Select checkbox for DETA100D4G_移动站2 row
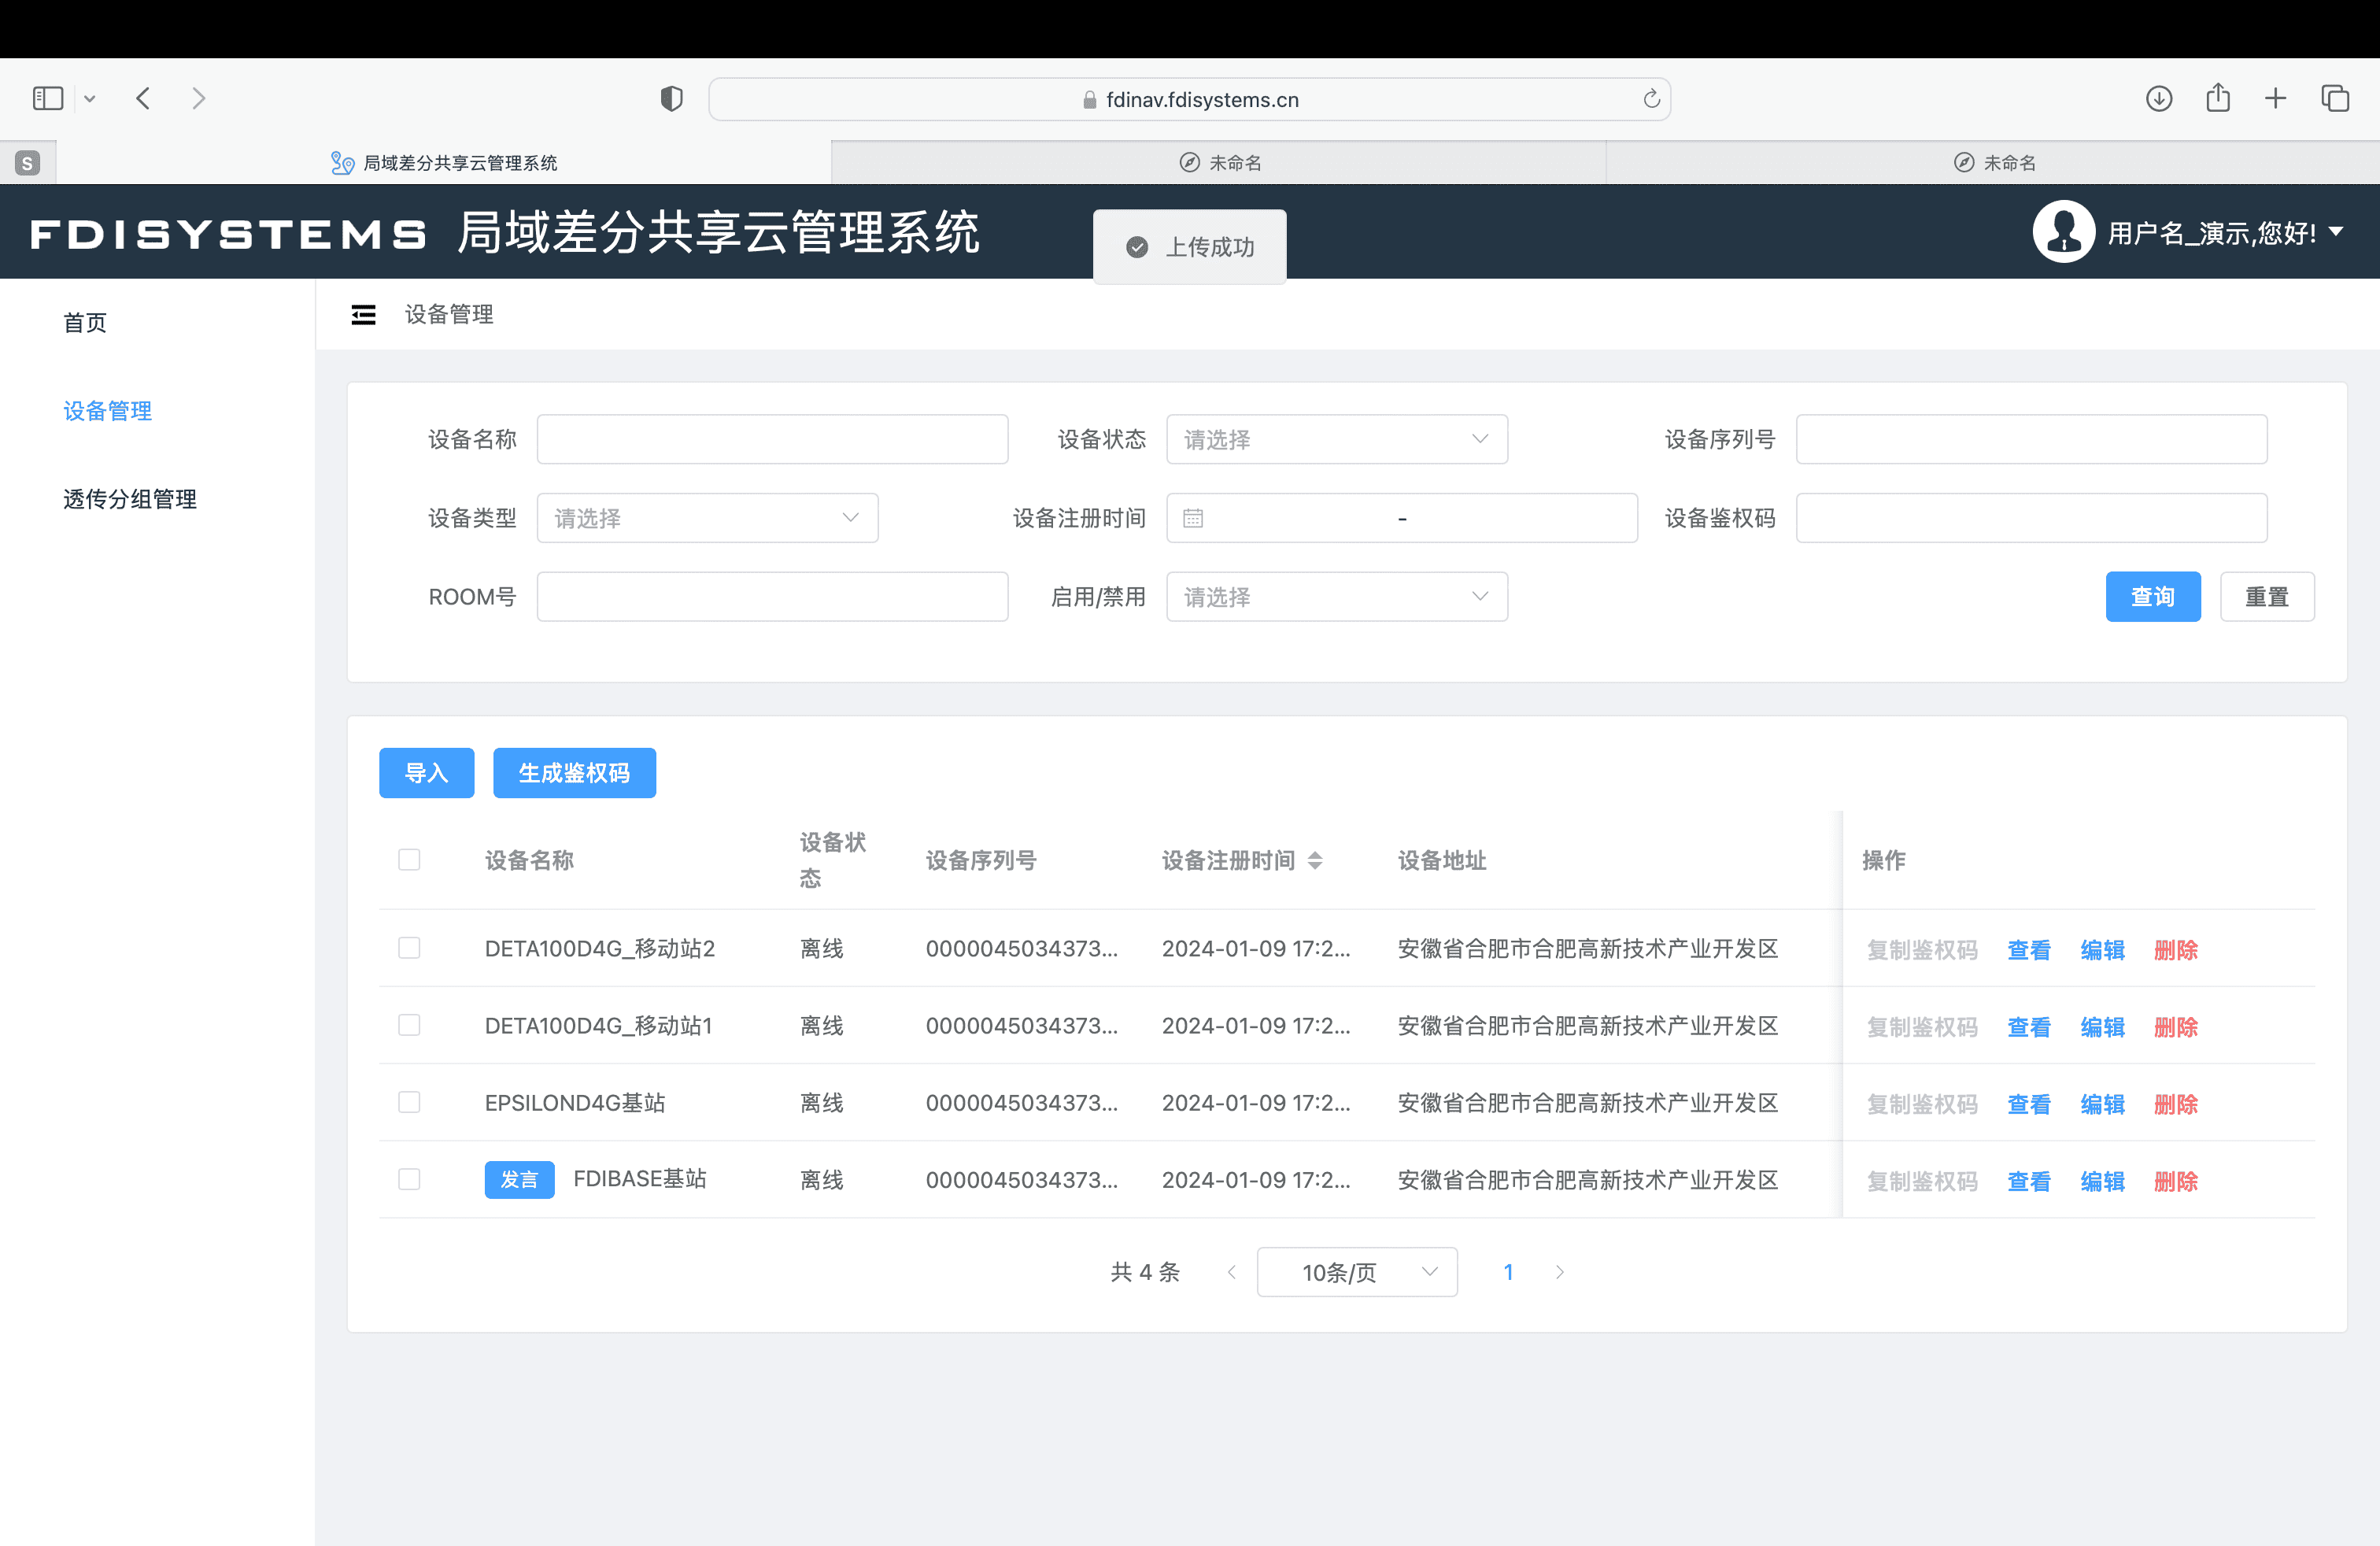 tap(409, 948)
